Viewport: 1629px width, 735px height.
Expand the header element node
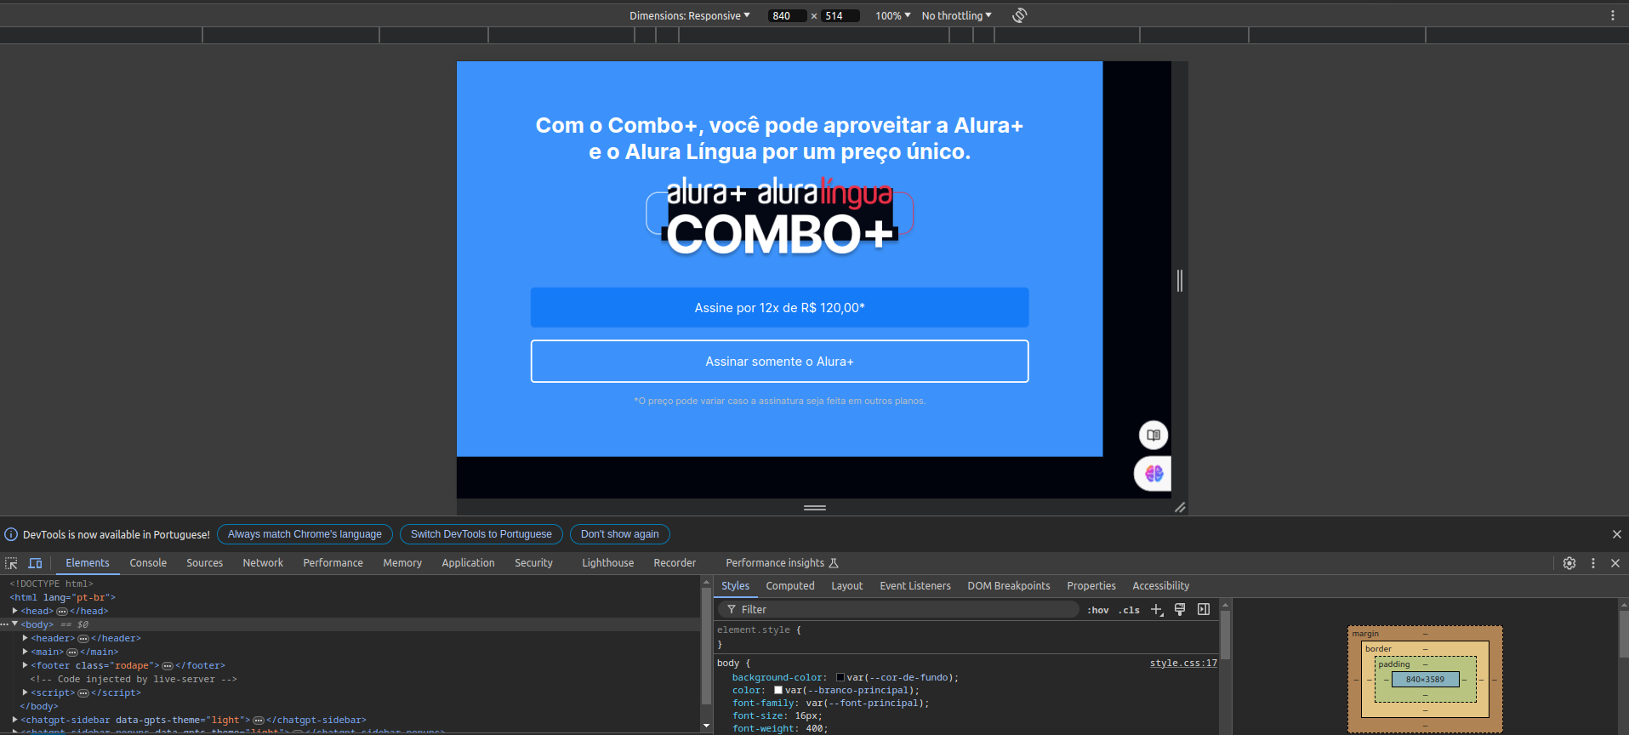pos(25,638)
